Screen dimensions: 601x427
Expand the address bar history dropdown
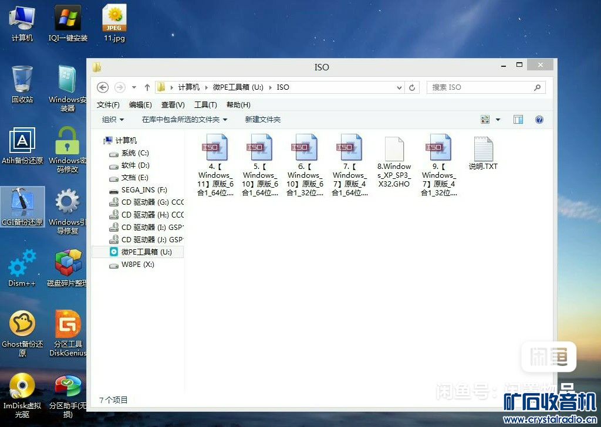(399, 88)
